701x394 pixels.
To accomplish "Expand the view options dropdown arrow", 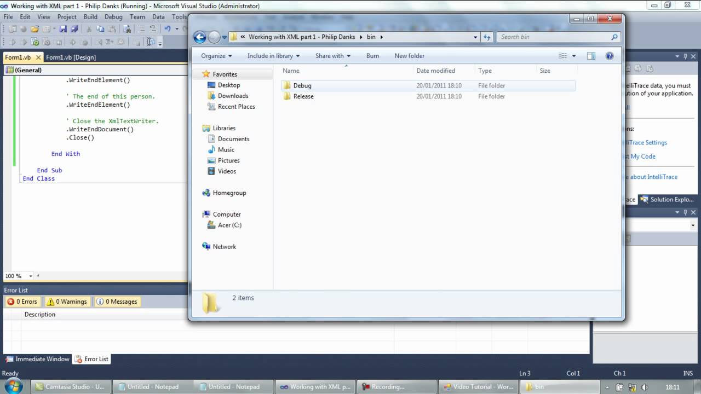I will pyautogui.click(x=574, y=56).
